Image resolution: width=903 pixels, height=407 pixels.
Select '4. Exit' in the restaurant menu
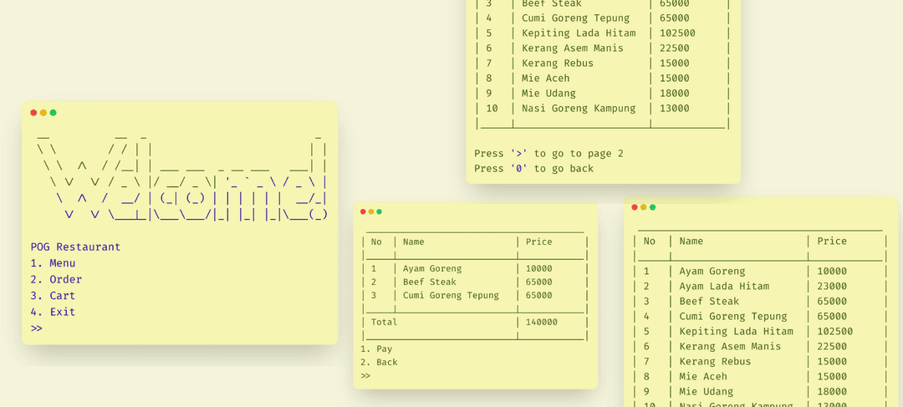point(53,312)
